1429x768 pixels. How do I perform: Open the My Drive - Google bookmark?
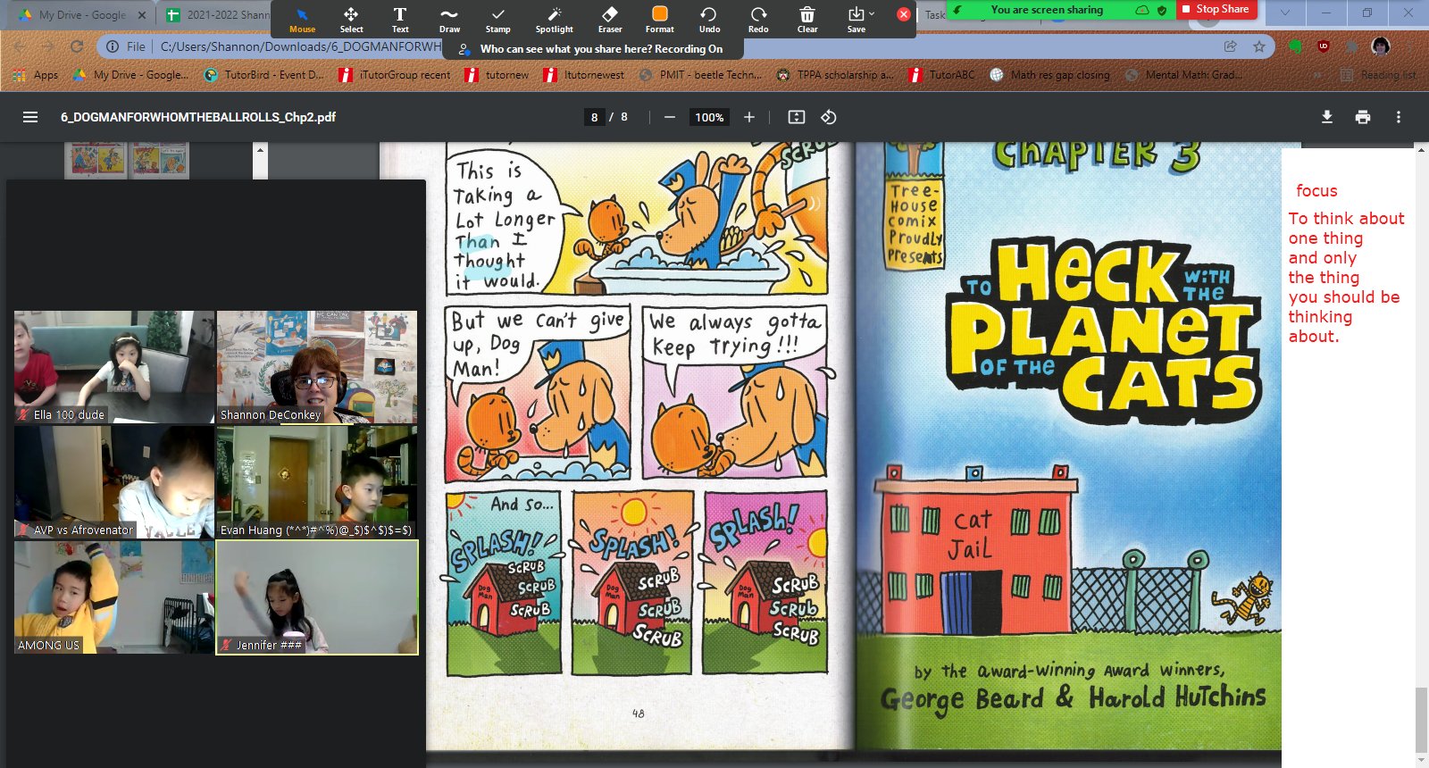click(x=130, y=75)
